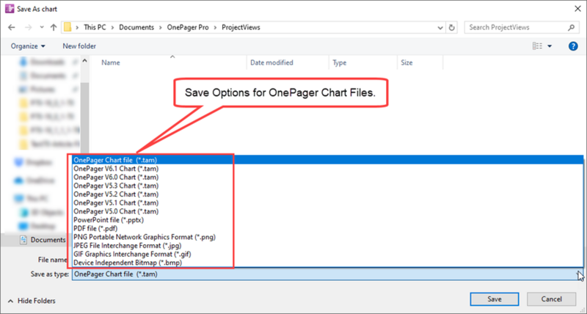Click the Save button
The width and height of the screenshot is (587, 314).
(x=494, y=299)
